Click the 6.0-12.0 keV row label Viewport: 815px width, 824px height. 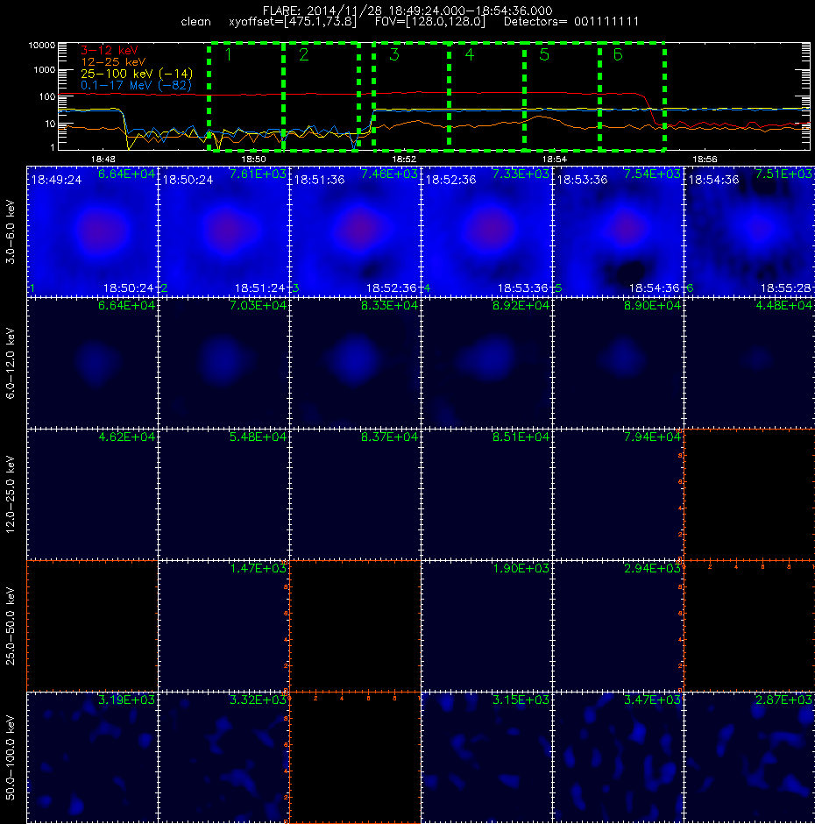click(11, 363)
